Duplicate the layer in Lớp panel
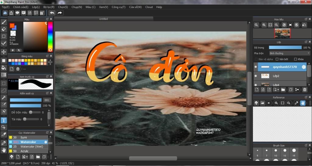The height and width of the screenshot is (166, 312). pyautogui.click(x=291, y=90)
